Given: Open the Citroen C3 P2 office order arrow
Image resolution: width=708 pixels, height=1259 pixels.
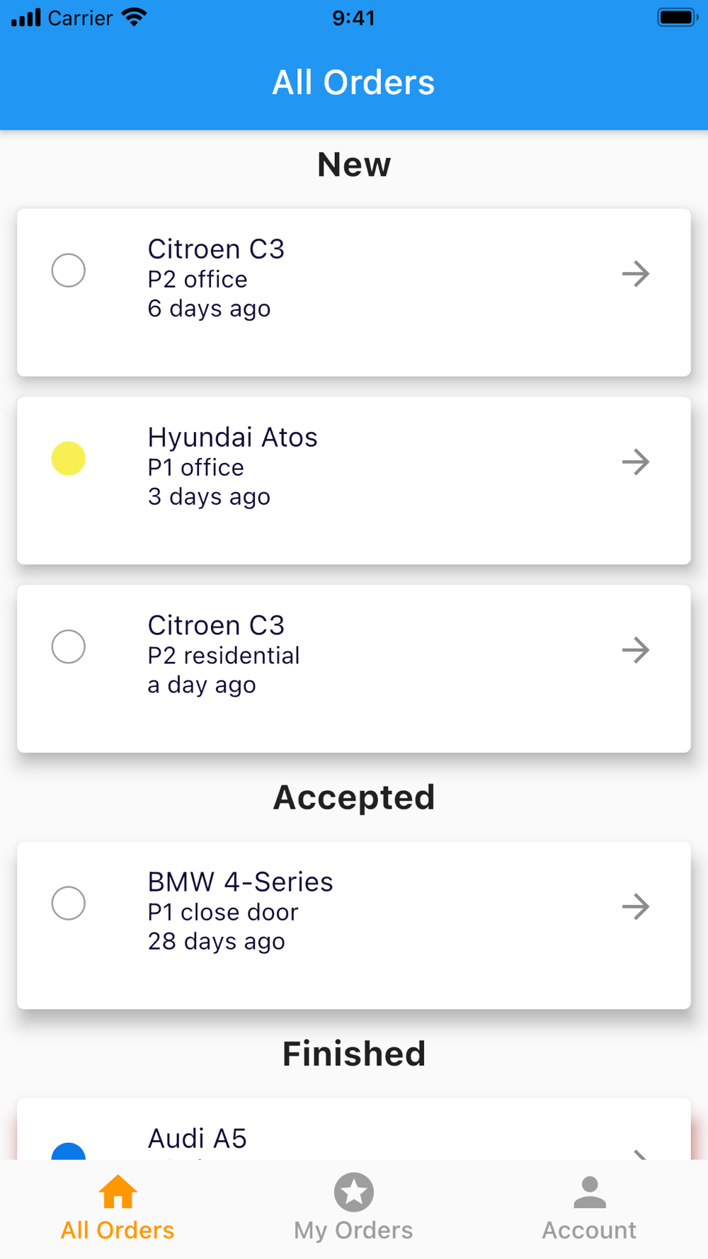Looking at the screenshot, I should pyautogui.click(x=636, y=273).
